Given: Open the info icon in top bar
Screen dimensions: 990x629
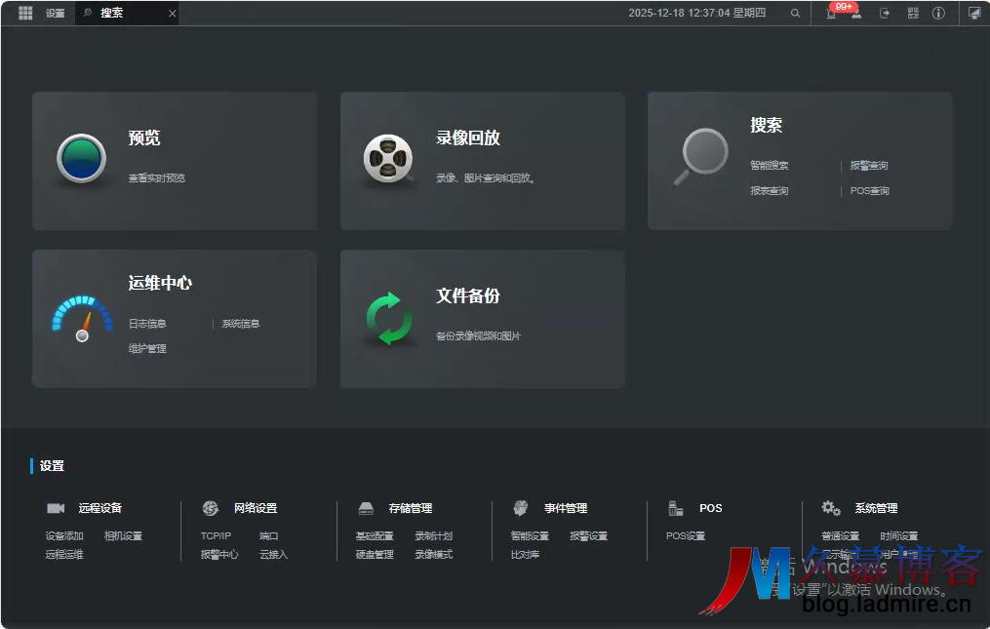Looking at the screenshot, I should point(938,13).
